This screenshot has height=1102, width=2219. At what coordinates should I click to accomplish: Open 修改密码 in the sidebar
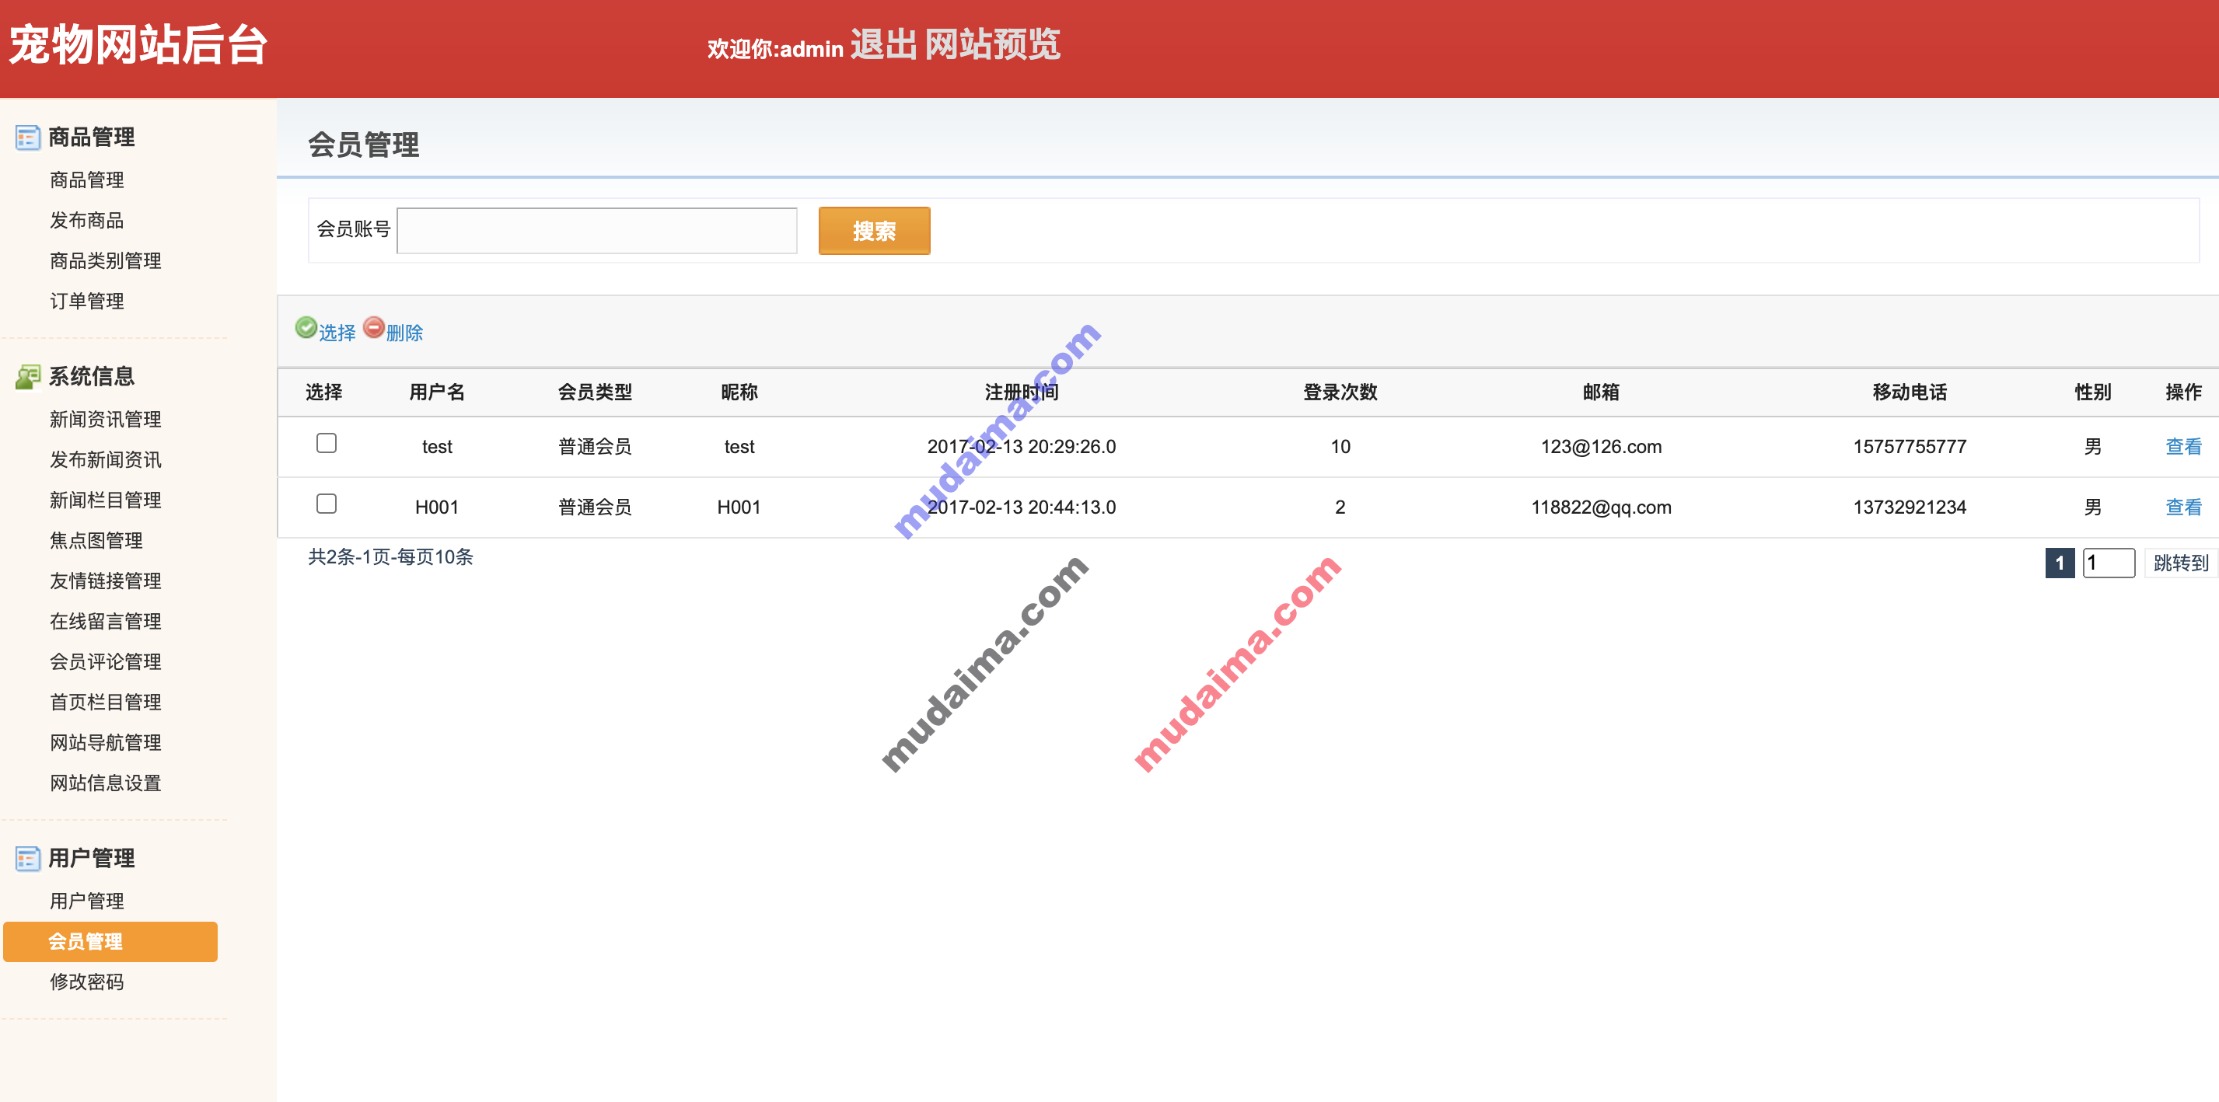pos(87,982)
